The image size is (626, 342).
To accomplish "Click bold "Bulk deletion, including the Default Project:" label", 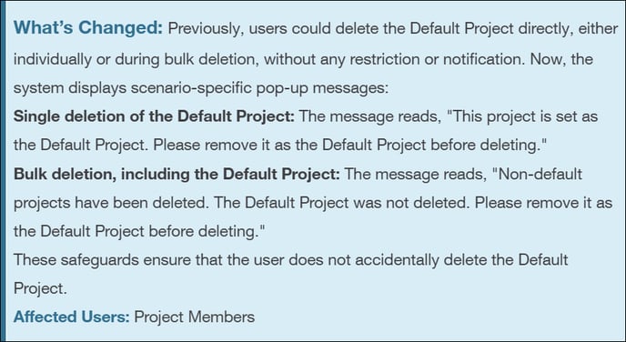I will (x=177, y=174).
